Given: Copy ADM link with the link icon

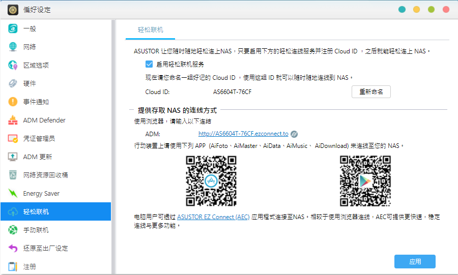Looking at the screenshot, I should point(294,134).
